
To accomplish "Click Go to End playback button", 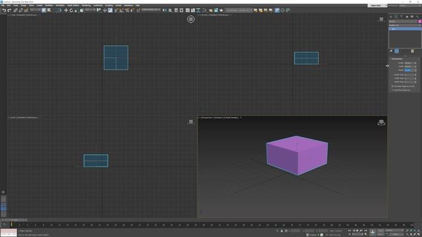I will (x=365, y=230).
